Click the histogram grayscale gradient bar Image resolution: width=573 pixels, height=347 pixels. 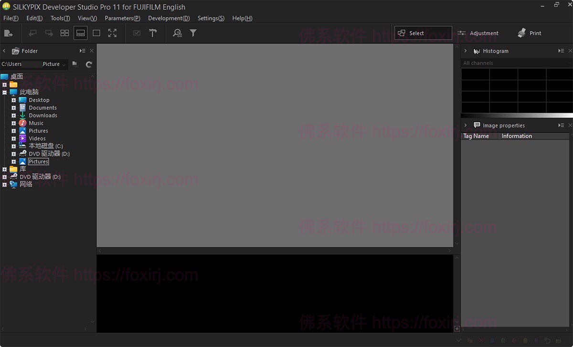coord(517,116)
